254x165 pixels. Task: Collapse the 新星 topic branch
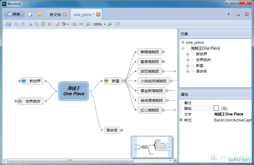tap(123, 81)
